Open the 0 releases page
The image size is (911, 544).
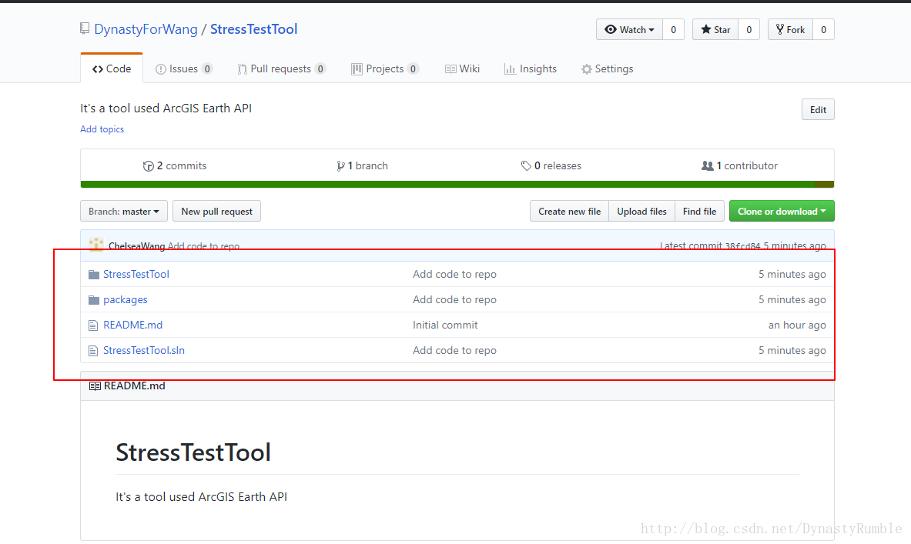(x=551, y=165)
